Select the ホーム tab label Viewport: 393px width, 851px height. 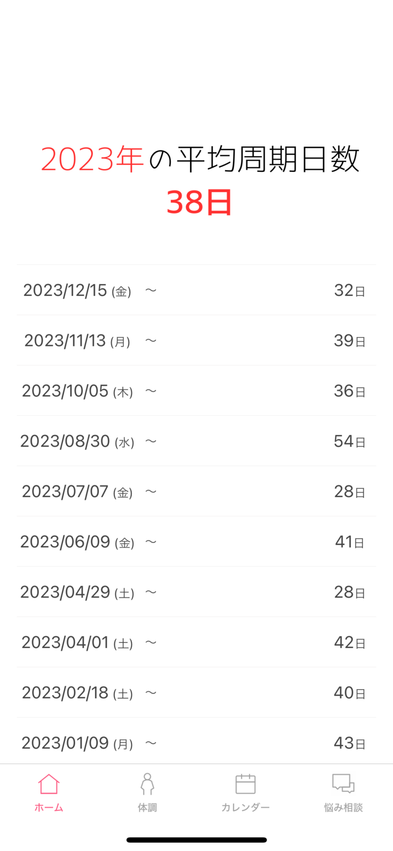click(49, 808)
